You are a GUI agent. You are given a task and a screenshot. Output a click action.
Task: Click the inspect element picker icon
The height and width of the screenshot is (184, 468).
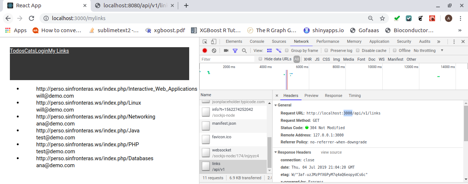pos(205,42)
